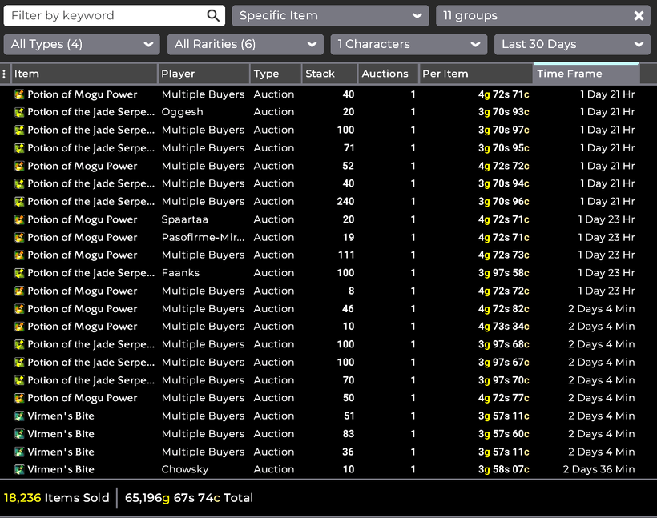Screen dimensions: 657x518
Task: Click the potion icon in Faanks row
Action: (20, 273)
